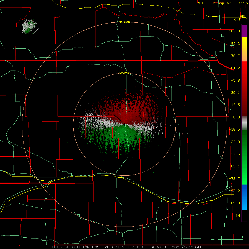Click the Super-Resolution Base Velocity caption
The height and width of the screenshot is (249, 249).
126,247
